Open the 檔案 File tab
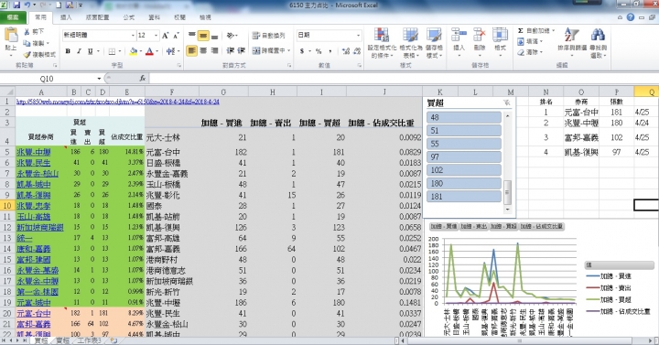Image resolution: width=659 pixels, height=345 pixels. pyautogui.click(x=13, y=17)
